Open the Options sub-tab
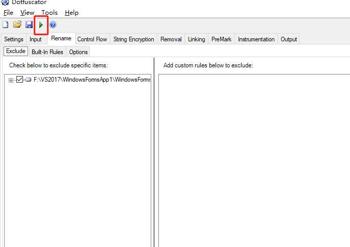 coord(78,52)
